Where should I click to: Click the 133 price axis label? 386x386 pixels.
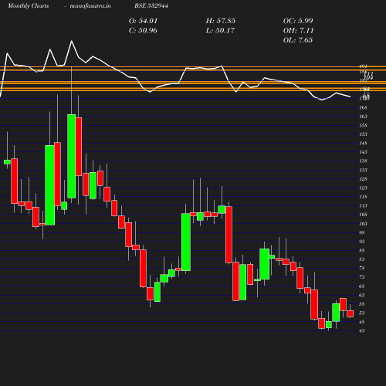coord(363,170)
